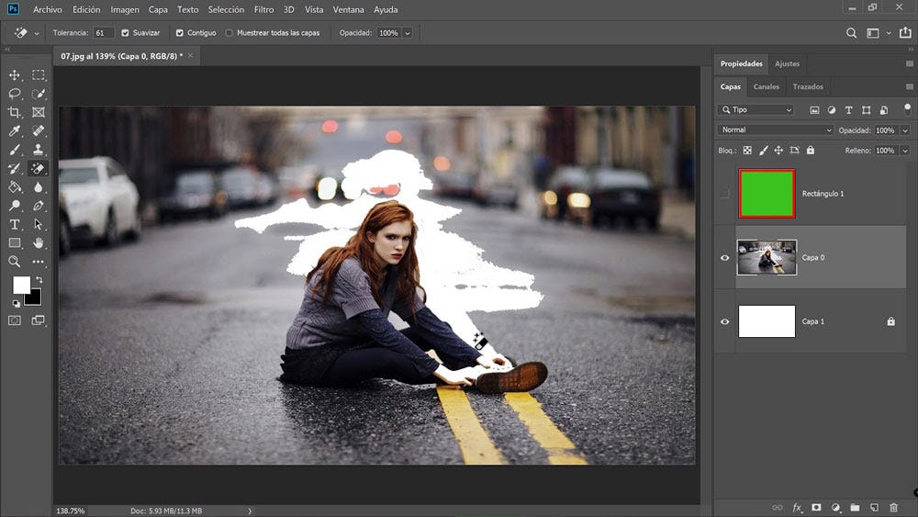Click the white foreground color swatch
The height and width of the screenshot is (517, 918).
click(21, 286)
